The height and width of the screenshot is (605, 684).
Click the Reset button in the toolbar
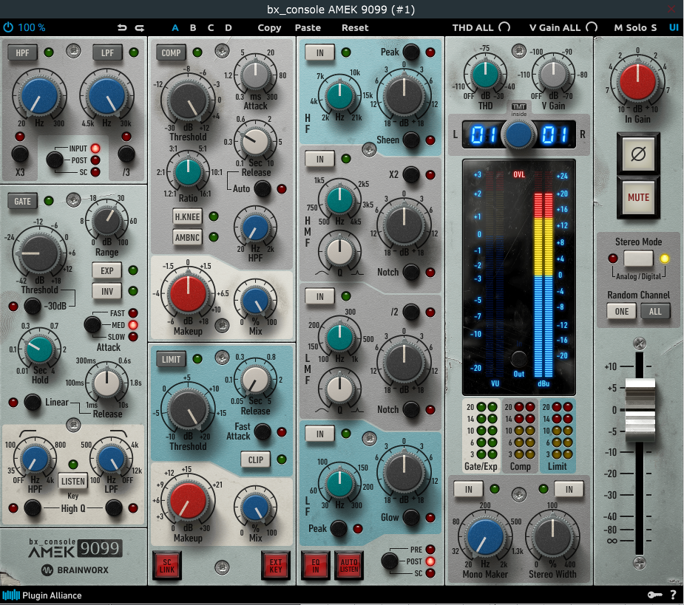[x=354, y=27]
